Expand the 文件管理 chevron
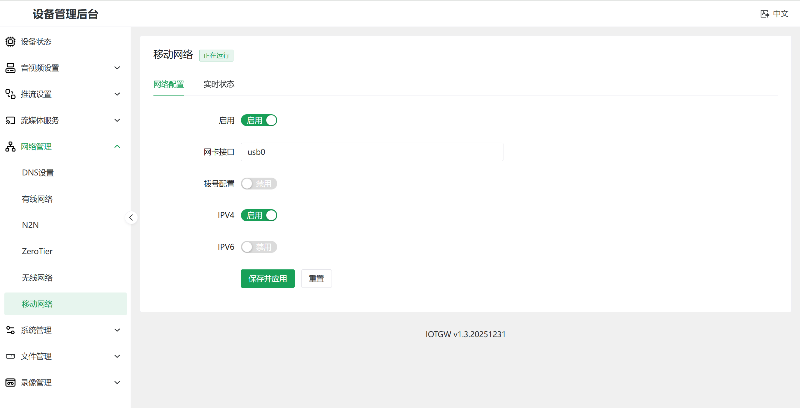The width and height of the screenshot is (800, 408). point(117,356)
